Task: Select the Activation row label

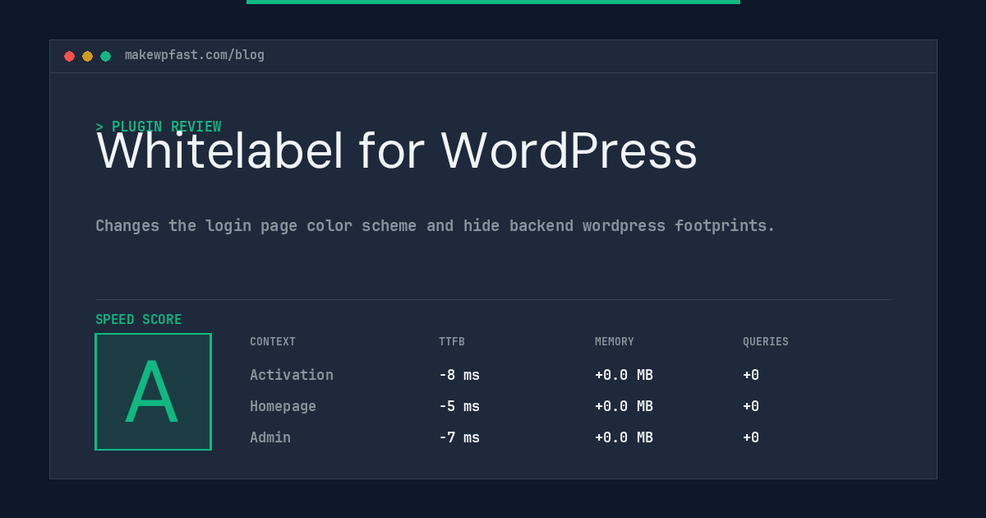Action: [292, 375]
